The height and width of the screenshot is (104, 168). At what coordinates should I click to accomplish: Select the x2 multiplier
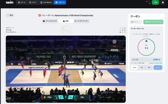click(x=142, y=67)
